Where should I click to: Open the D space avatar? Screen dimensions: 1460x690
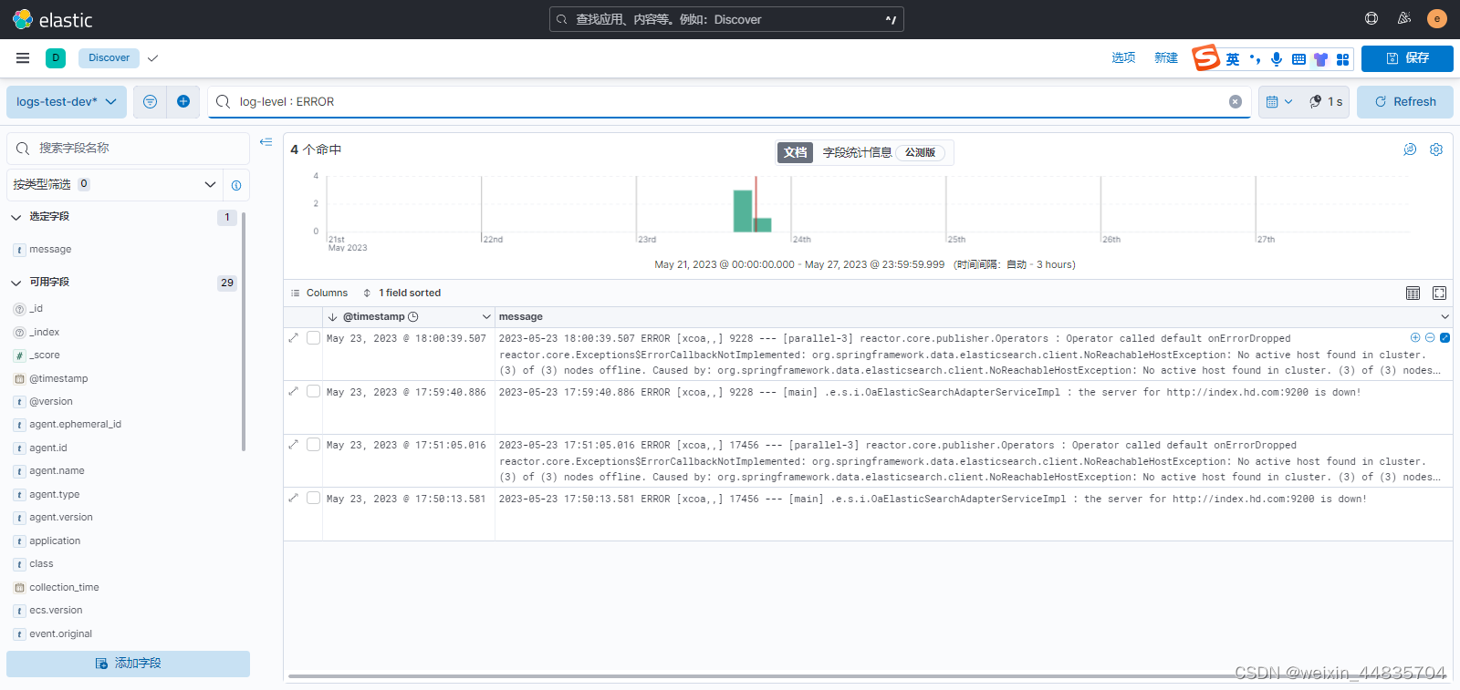click(56, 57)
